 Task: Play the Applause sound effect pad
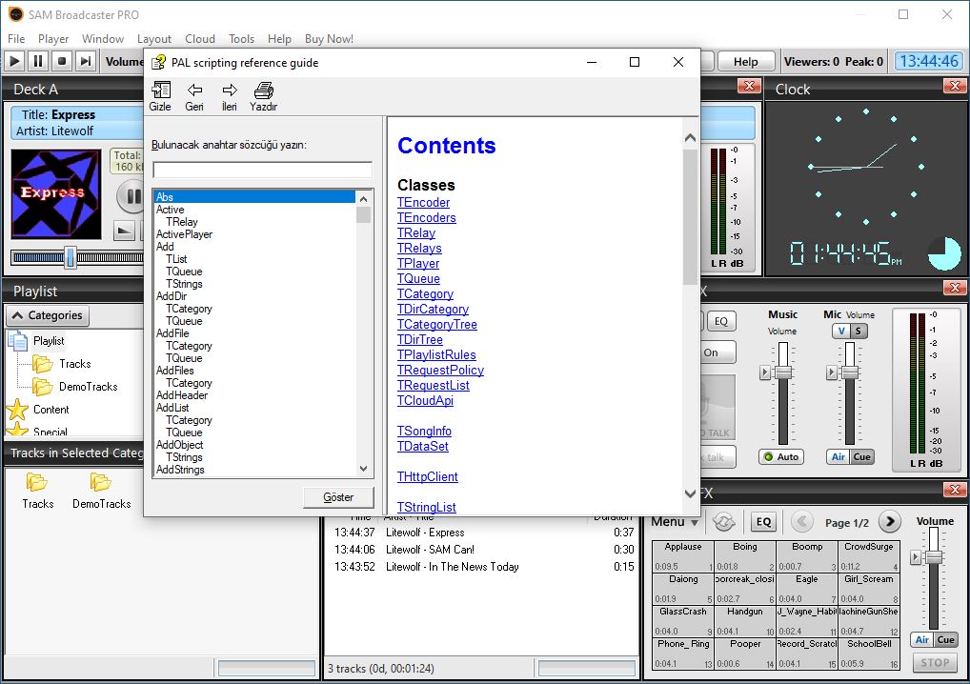tap(683, 556)
